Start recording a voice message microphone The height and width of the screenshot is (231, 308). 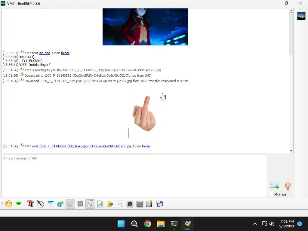pos(288,185)
